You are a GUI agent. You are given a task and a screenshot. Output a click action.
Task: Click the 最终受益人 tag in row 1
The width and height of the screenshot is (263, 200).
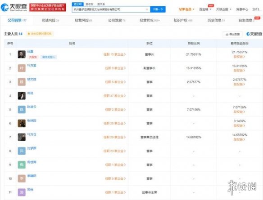[49, 57]
